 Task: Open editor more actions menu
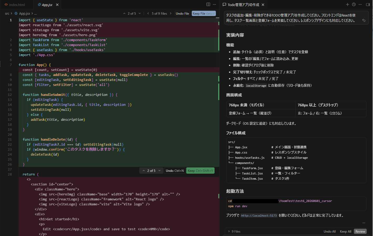tap(215, 4)
